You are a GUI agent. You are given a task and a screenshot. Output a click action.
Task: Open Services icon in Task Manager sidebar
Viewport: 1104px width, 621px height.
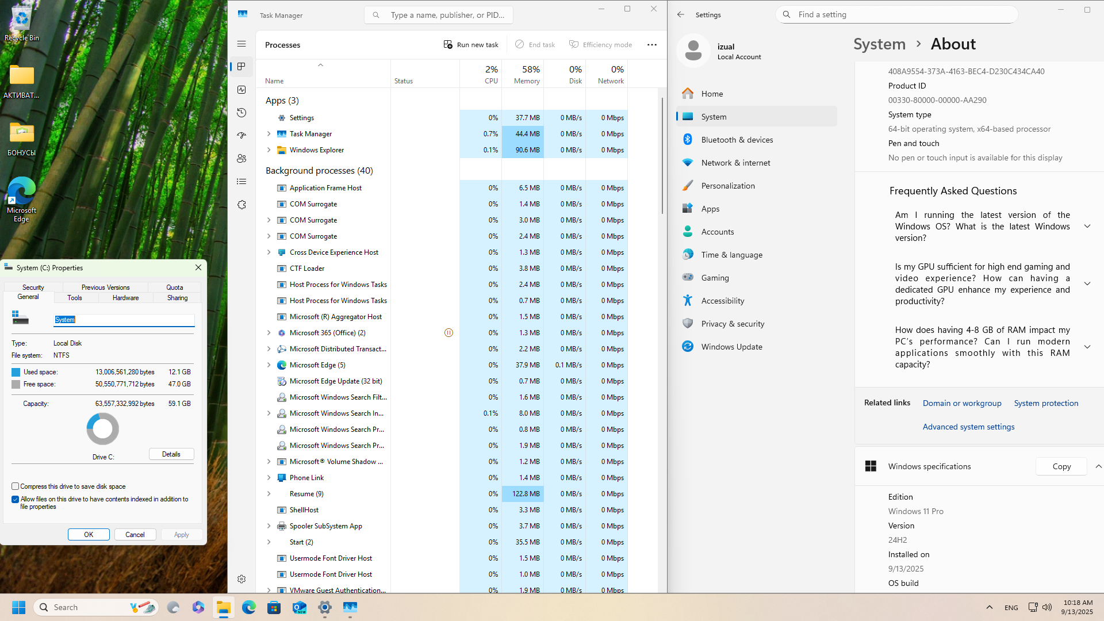[x=241, y=205]
